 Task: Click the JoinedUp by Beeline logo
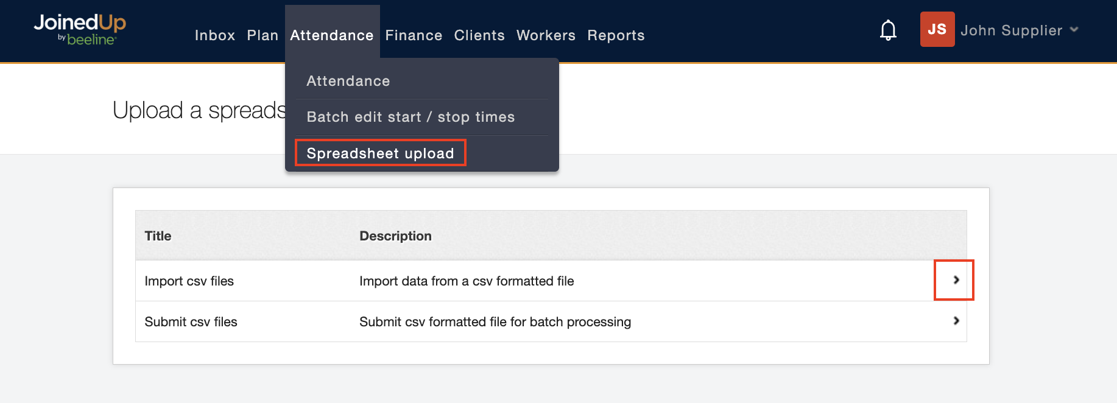coord(80,29)
